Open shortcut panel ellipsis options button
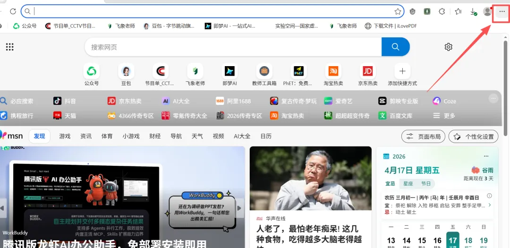 point(493,98)
